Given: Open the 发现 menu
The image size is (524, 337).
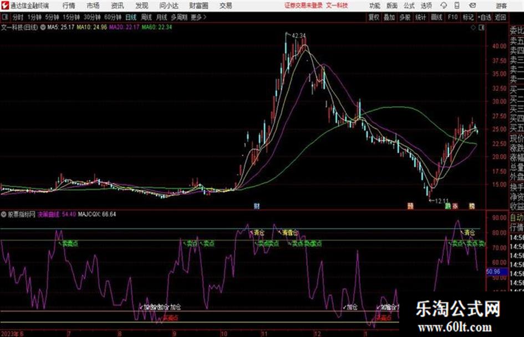Looking at the screenshot, I should (142, 6).
